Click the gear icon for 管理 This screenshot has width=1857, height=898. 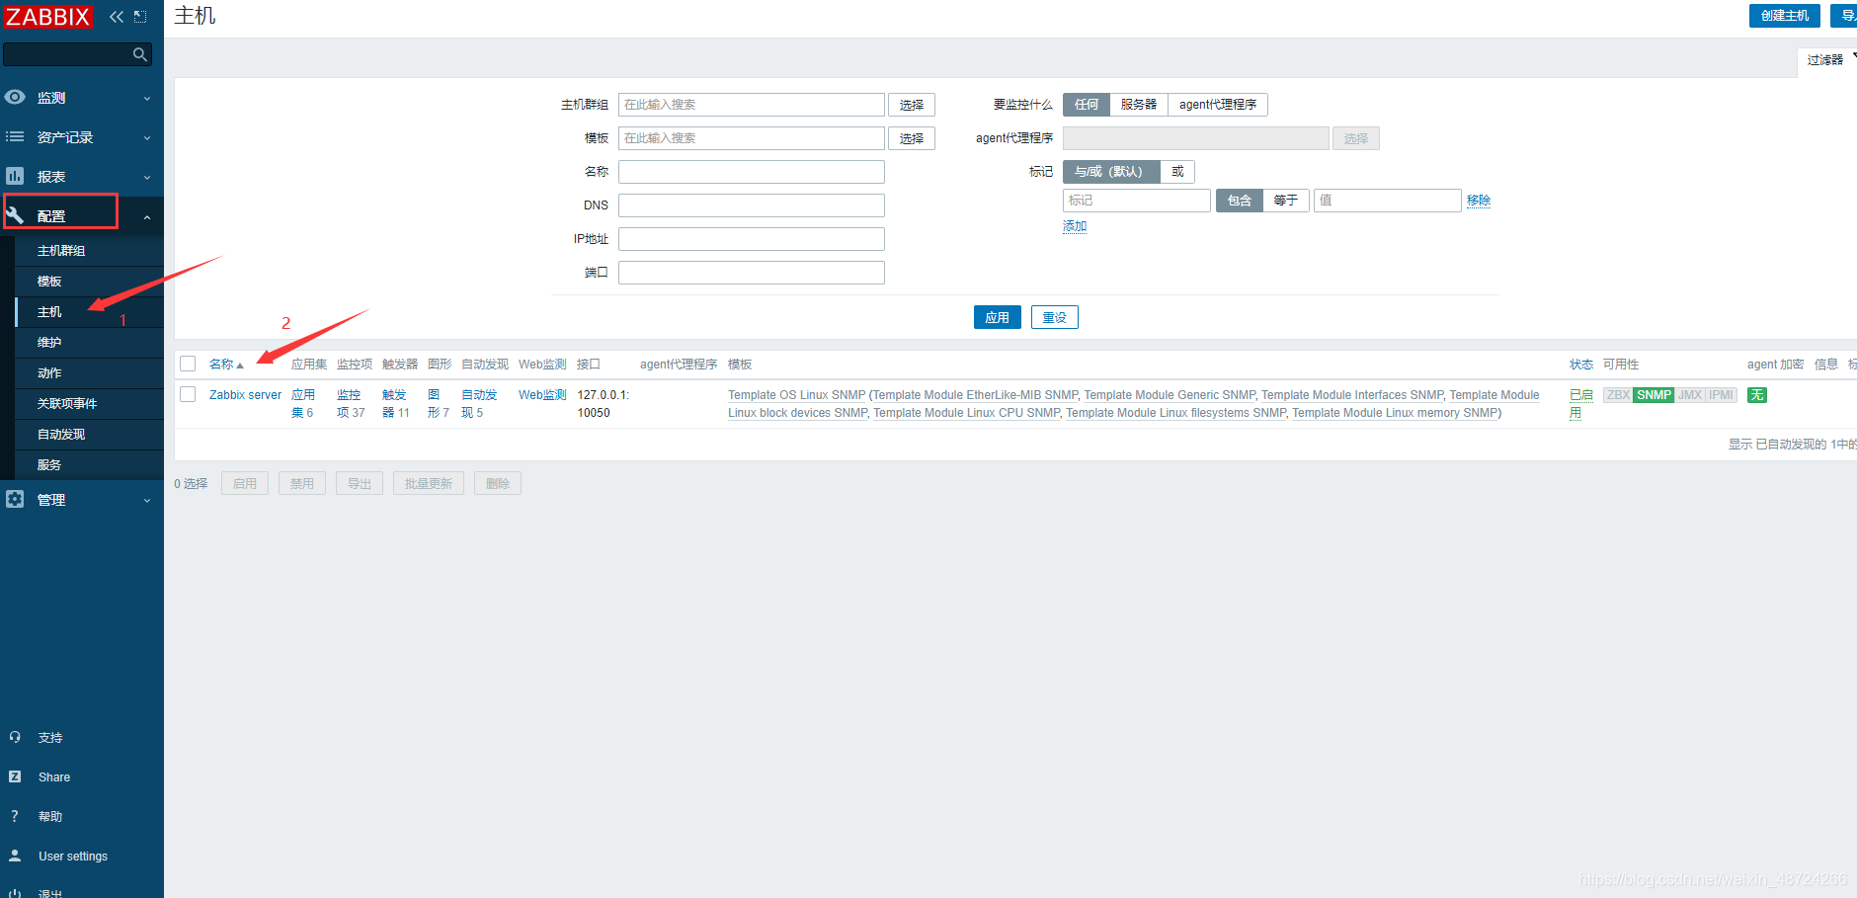click(x=15, y=499)
